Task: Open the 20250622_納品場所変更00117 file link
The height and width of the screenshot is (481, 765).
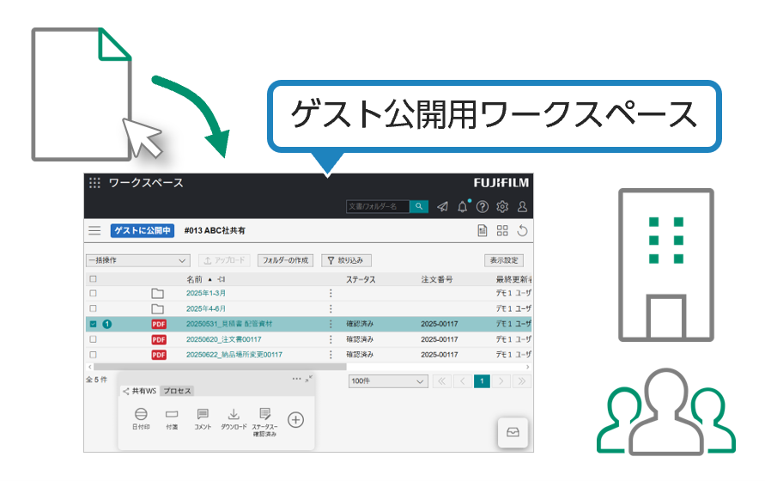Action: (234, 355)
